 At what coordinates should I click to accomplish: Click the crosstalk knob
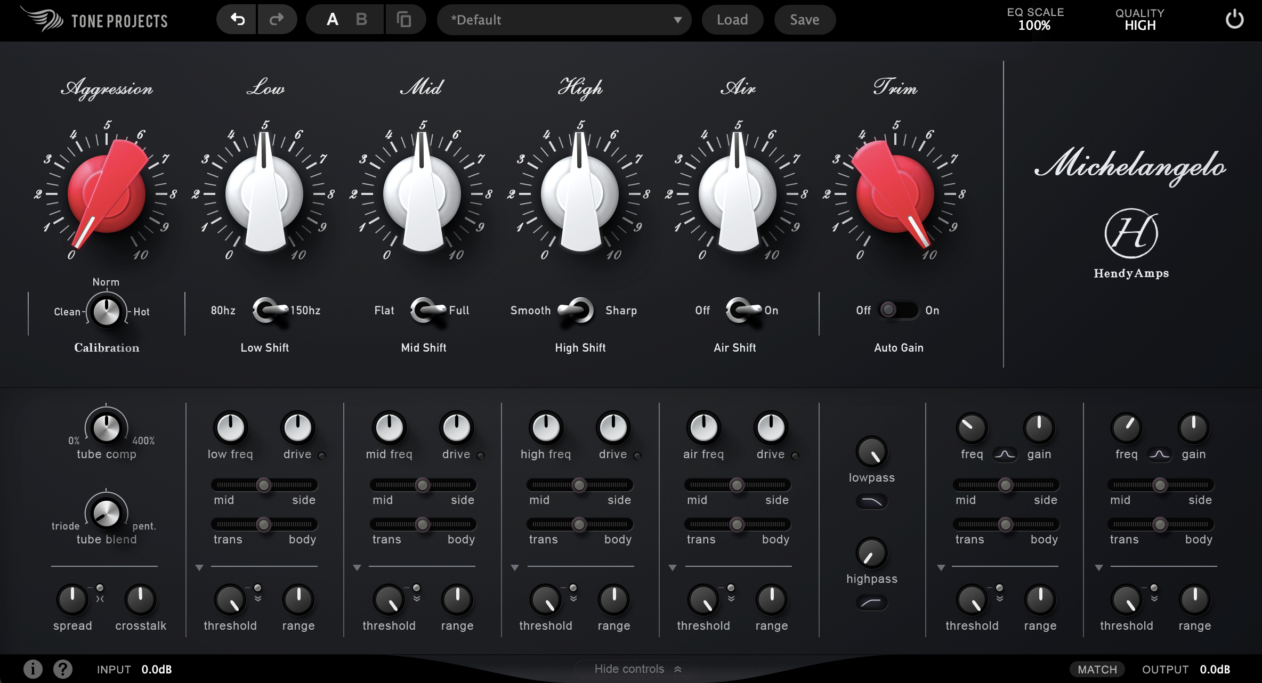coord(140,599)
